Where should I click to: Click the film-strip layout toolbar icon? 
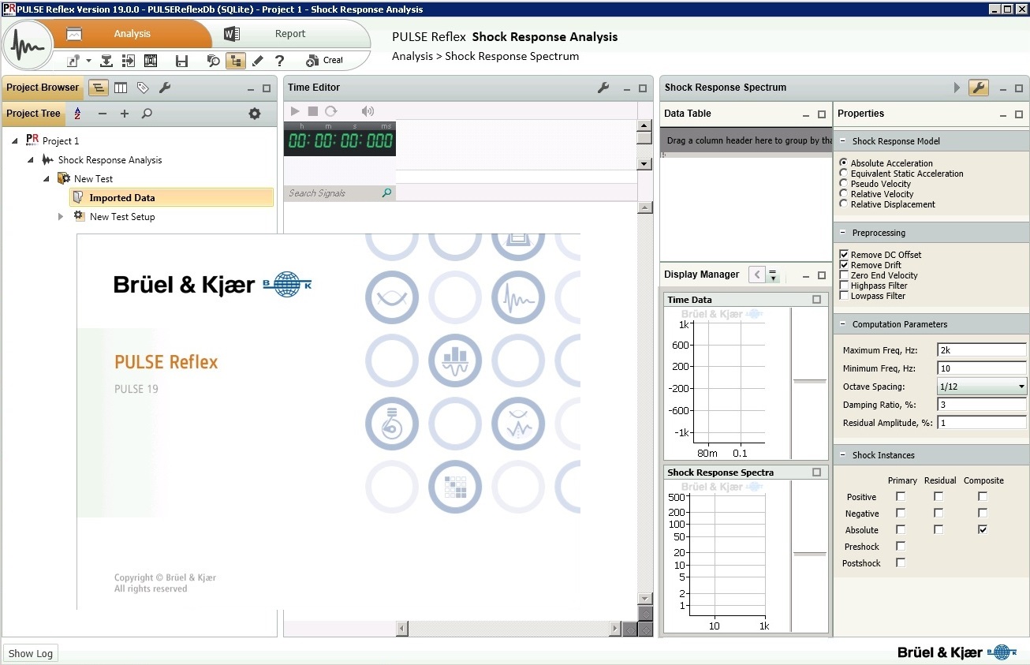[x=150, y=61]
